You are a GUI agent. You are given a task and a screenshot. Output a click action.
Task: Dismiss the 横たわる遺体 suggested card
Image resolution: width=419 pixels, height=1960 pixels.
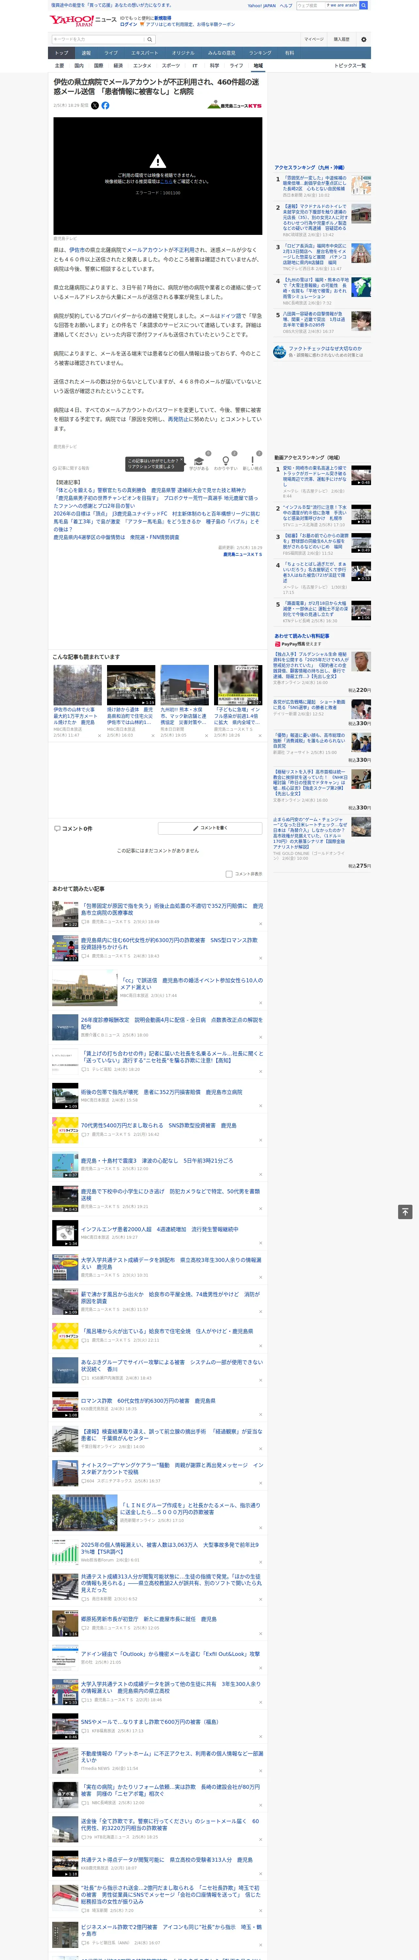tap(152, 736)
